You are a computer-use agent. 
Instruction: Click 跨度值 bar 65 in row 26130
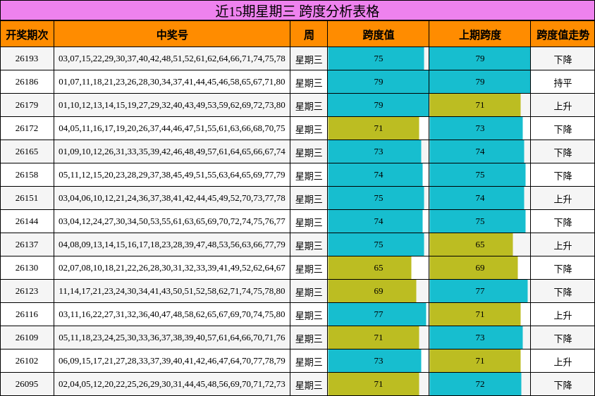(x=369, y=268)
